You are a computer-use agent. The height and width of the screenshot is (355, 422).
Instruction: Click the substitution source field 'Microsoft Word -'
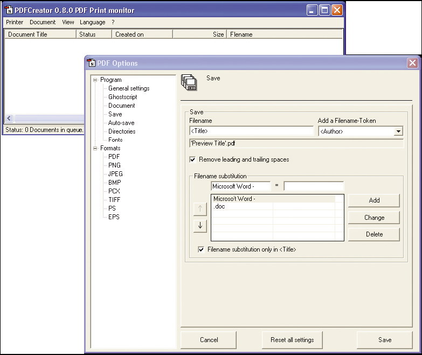(241, 186)
